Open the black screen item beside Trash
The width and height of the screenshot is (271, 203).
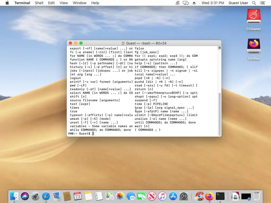[246, 196]
